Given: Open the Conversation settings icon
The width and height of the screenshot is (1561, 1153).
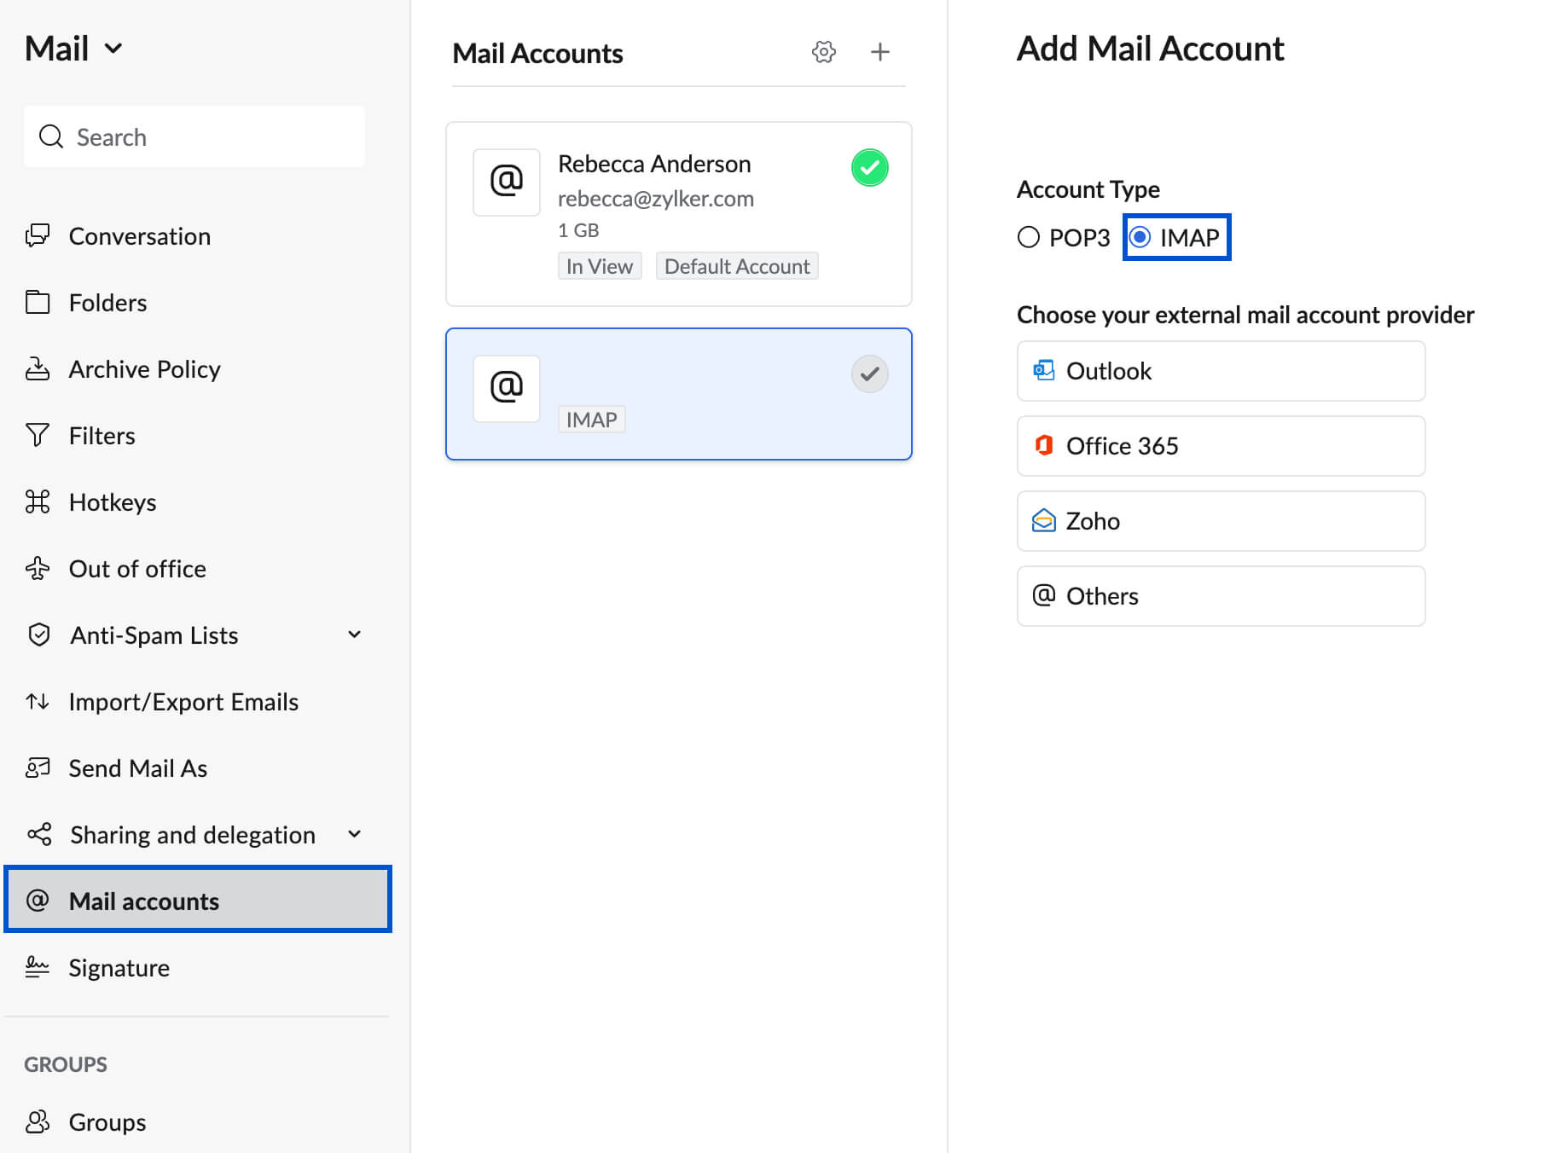Looking at the screenshot, I should tap(38, 235).
